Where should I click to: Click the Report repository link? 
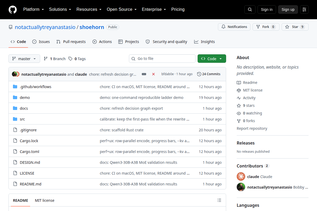point(252,128)
